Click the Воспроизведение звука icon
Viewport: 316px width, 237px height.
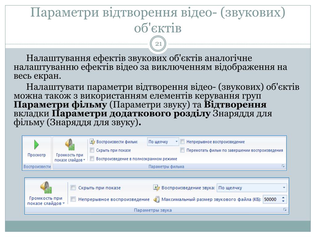(x=156, y=188)
